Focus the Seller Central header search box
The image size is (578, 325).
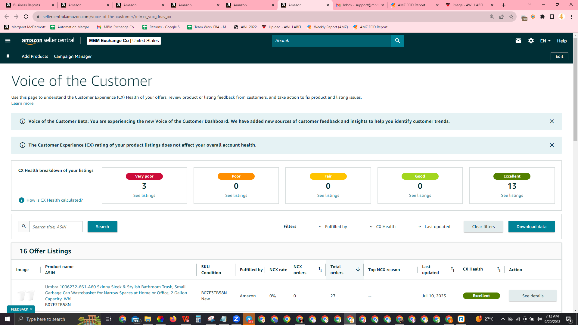(x=331, y=41)
